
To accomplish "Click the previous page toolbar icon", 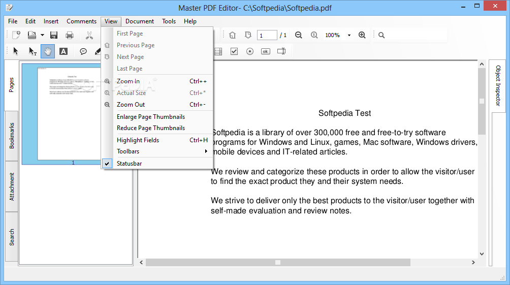I will click(x=233, y=35).
